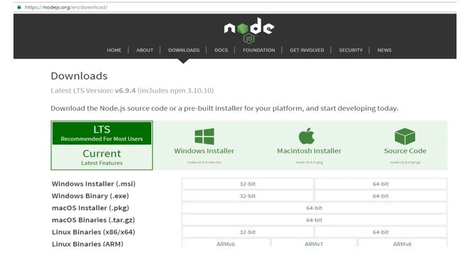Viewport: 470px width, 256px height.
Task: Click the 'Windows Installer (.msi)' row label
Action: tap(94, 183)
